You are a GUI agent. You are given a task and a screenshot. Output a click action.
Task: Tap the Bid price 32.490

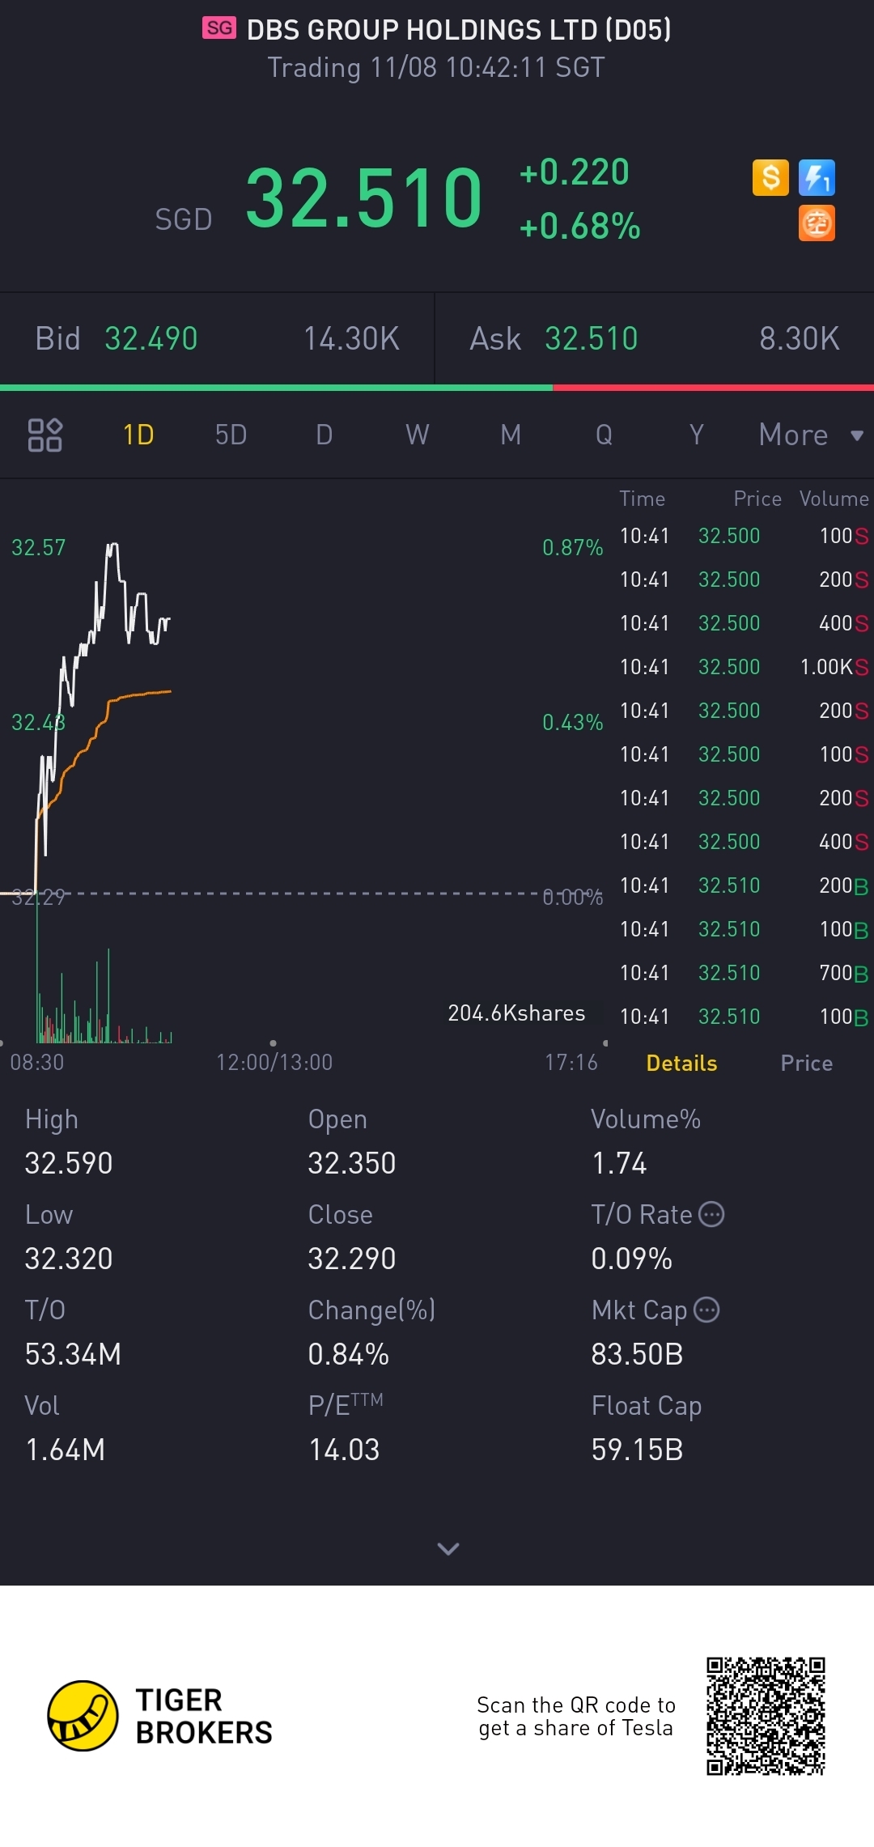pos(151,338)
